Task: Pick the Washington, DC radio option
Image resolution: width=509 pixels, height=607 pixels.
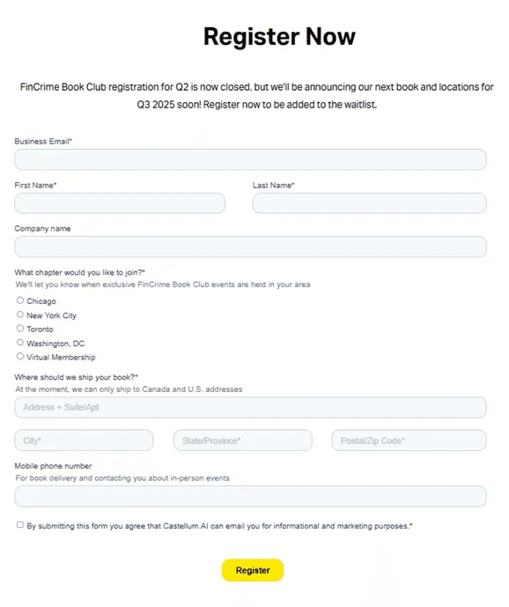Action: (20, 342)
